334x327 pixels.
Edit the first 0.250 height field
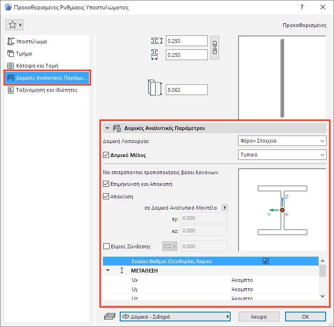[187, 41]
